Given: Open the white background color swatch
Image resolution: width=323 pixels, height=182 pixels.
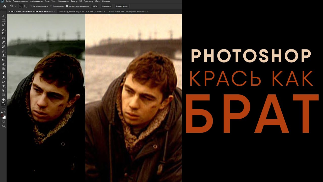Looking at the screenshot, I should (5, 118).
